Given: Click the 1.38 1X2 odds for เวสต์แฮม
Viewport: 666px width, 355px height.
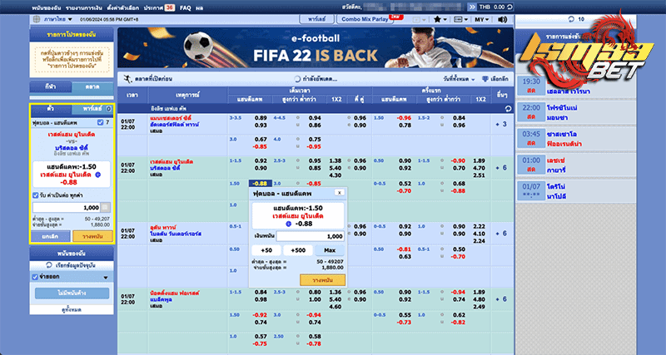Looking at the screenshot, I should [x=335, y=160].
